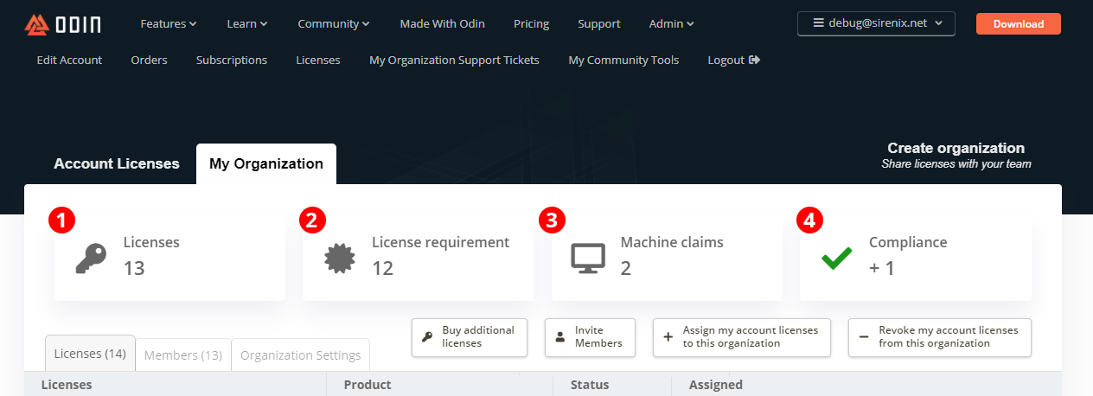This screenshot has width=1093, height=396.
Task: Assign my account licenses to this organization
Action: point(742,337)
